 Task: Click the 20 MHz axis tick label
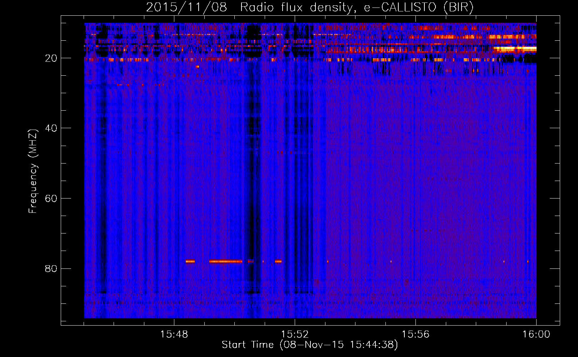point(51,58)
